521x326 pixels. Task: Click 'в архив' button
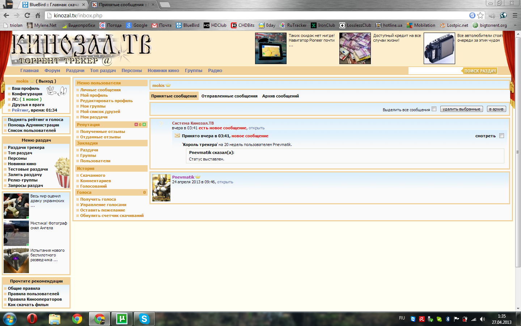(x=496, y=109)
